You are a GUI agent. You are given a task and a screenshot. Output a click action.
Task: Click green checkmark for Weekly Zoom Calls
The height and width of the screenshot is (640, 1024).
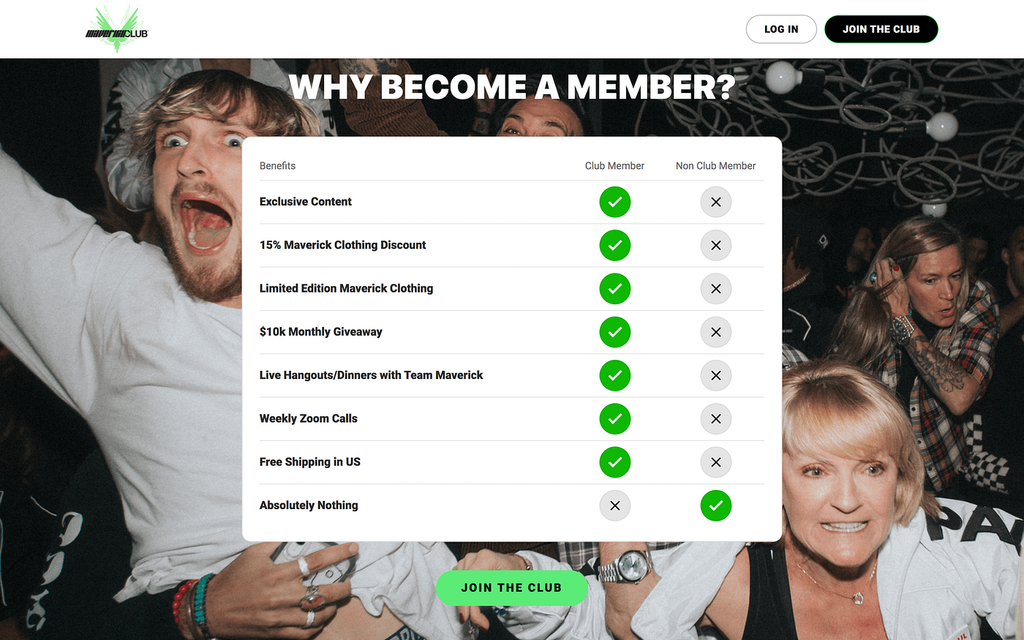pyautogui.click(x=615, y=418)
